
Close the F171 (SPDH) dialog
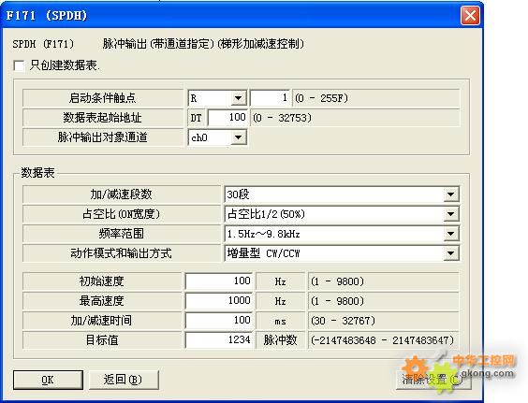coord(470,16)
